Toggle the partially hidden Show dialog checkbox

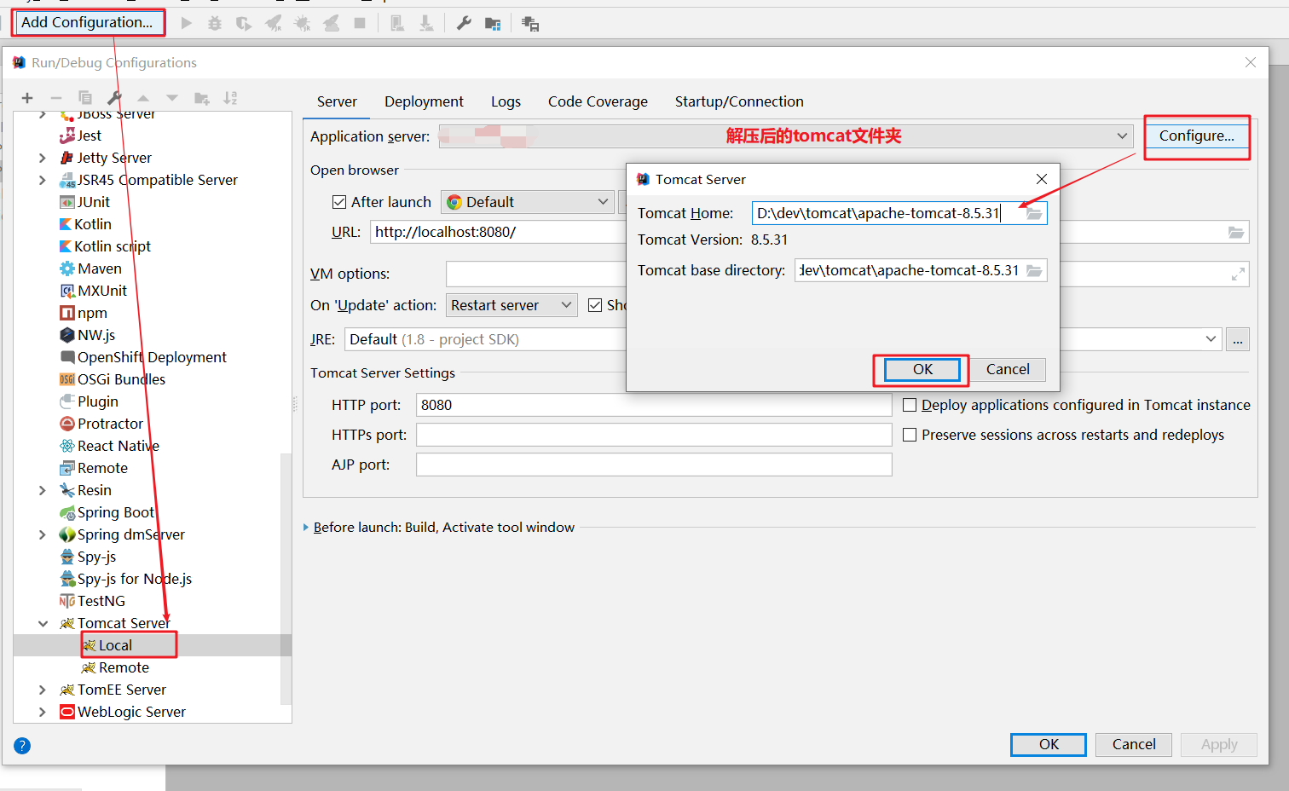pos(595,305)
